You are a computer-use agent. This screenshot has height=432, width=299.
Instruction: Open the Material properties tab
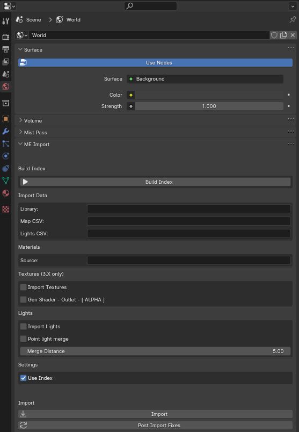(5, 193)
